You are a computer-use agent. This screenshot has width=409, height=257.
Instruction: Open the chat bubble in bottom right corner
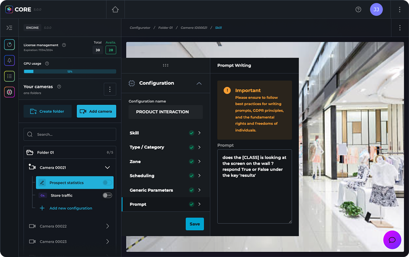[392, 240]
